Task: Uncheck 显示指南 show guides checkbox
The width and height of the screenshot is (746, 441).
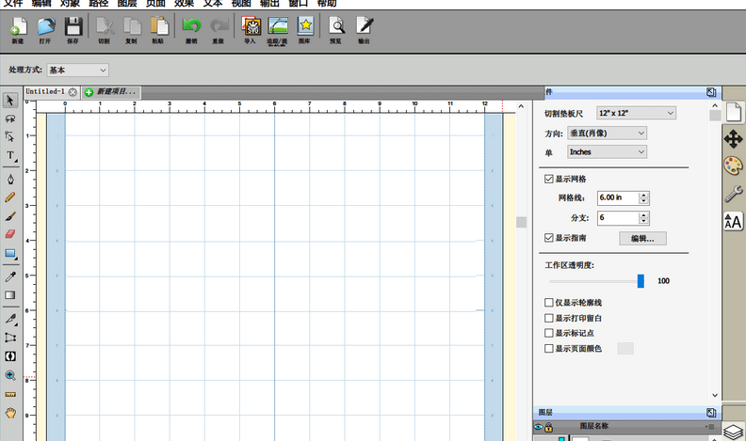Action: (548, 238)
